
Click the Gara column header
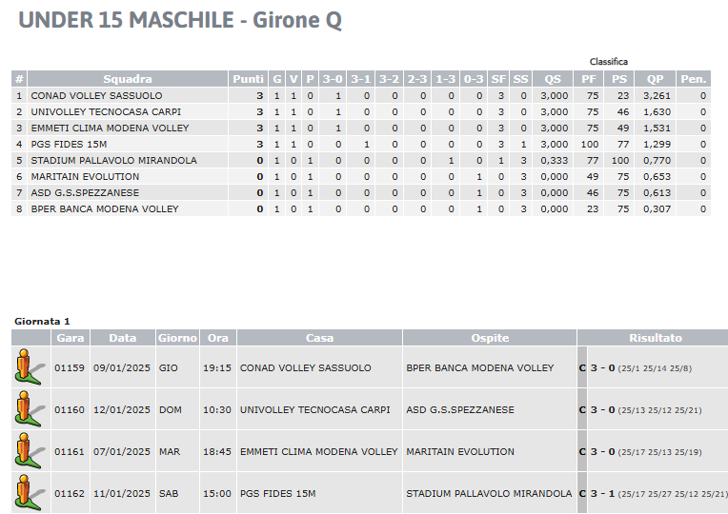tap(71, 338)
